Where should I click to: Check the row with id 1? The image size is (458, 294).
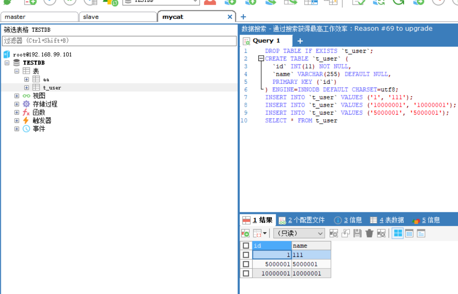(246, 255)
